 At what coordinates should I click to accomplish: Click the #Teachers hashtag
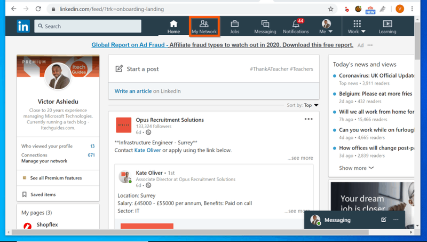[302, 69]
